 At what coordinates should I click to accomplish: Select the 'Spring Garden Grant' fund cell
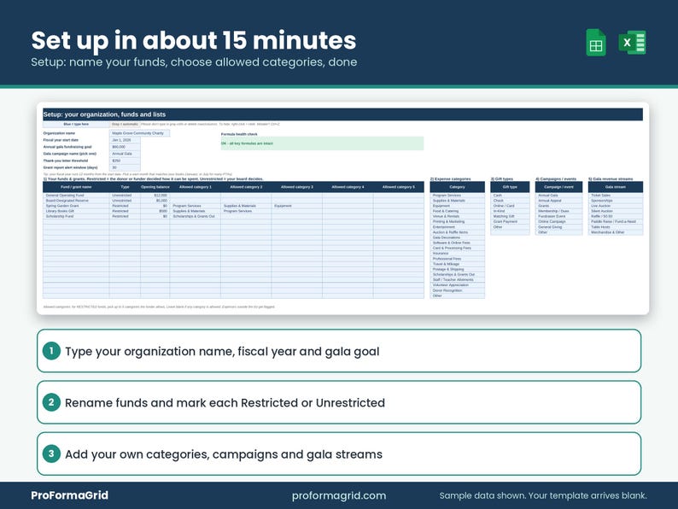(x=76, y=206)
